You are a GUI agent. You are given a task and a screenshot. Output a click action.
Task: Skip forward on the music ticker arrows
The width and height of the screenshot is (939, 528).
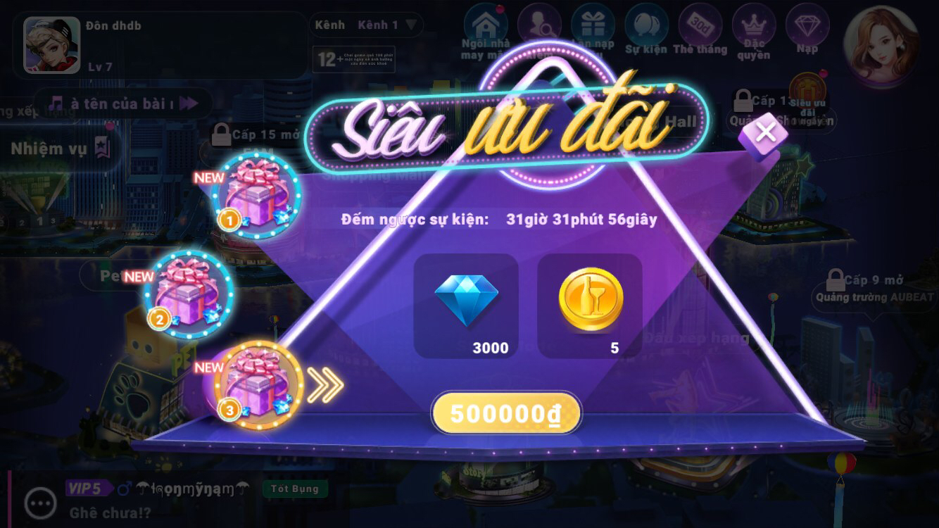tap(188, 104)
